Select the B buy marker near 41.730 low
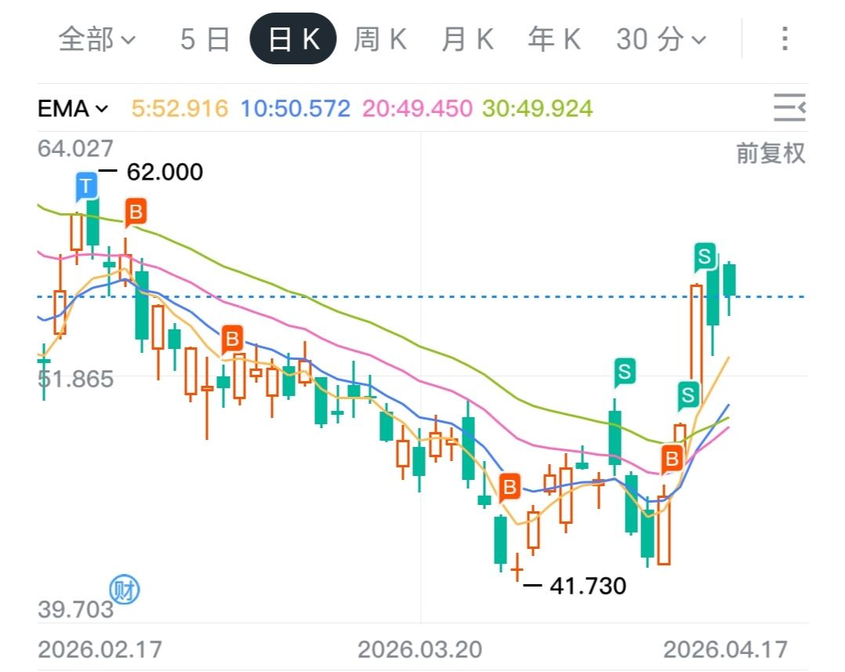Screen dimensions: 845x672 pyautogui.click(x=510, y=488)
